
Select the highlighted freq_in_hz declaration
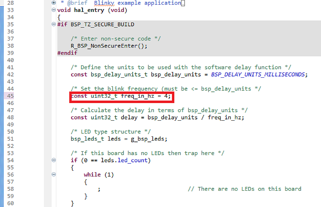pyautogui.click(x=121, y=96)
